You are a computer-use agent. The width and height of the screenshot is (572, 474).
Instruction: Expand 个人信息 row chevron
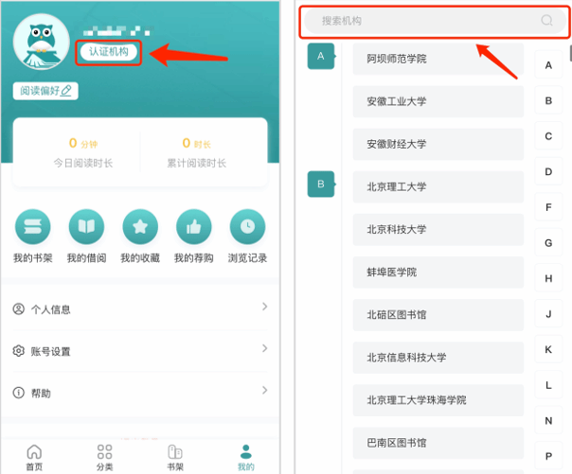[264, 307]
